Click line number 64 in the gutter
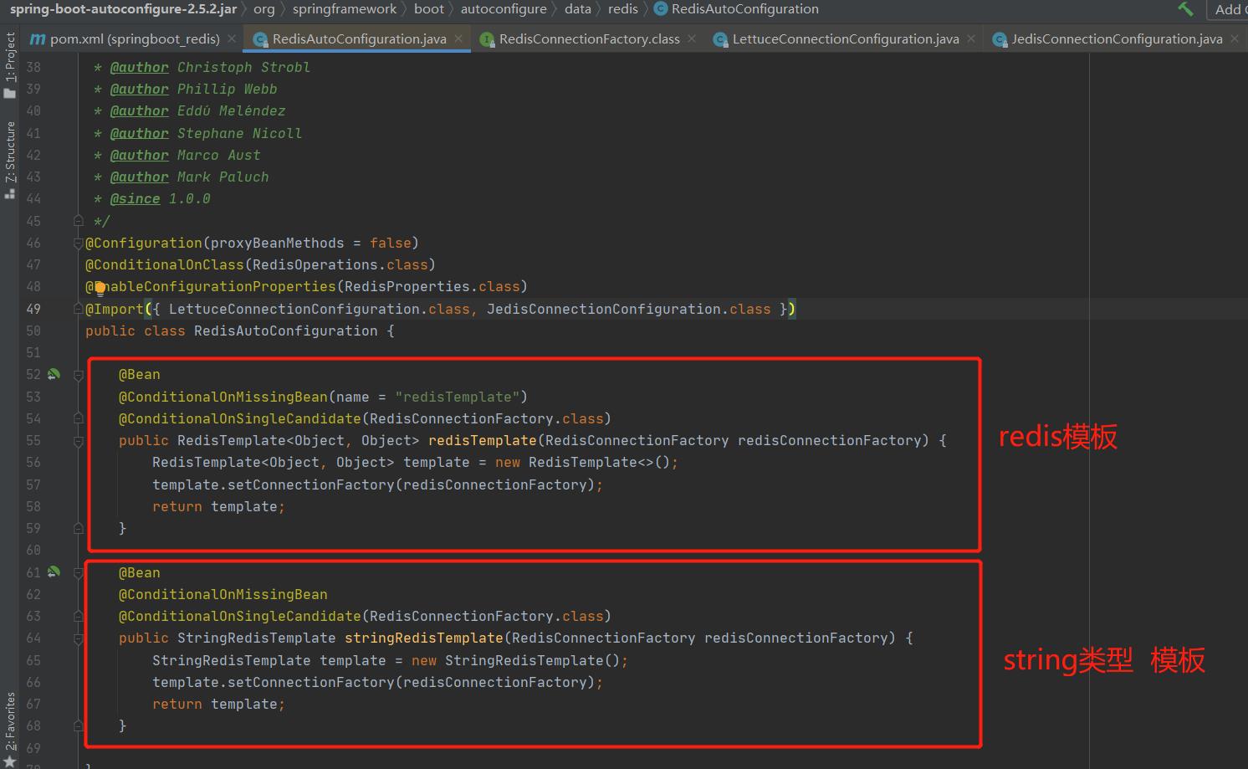The height and width of the screenshot is (769, 1248). pyautogui.click(x=33, y=638)
